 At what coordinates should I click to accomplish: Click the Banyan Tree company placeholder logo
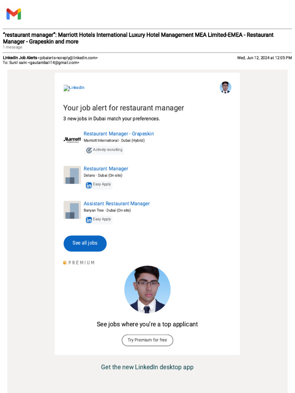(72, 210)
